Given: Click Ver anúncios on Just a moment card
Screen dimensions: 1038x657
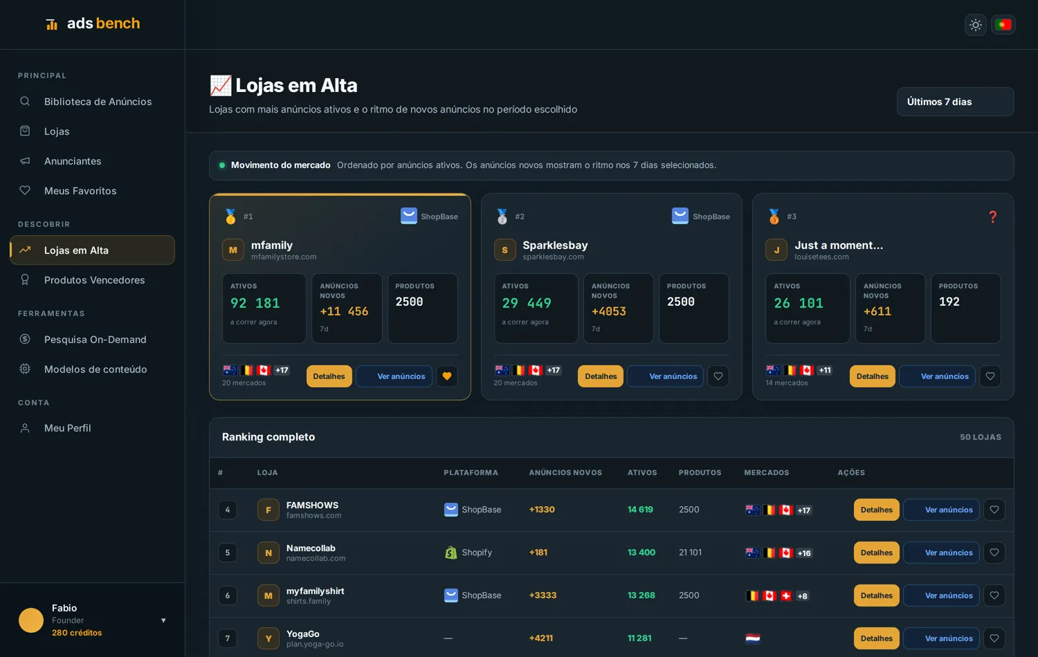Looking at the screenshot, I should click(x=938, y=376).
